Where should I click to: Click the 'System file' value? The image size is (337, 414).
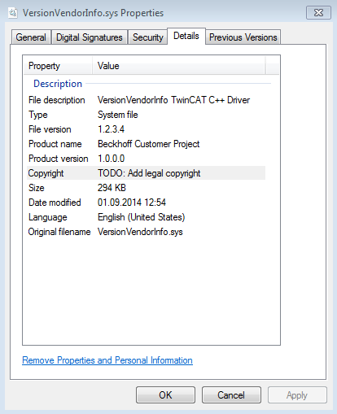tap(118, 115)
